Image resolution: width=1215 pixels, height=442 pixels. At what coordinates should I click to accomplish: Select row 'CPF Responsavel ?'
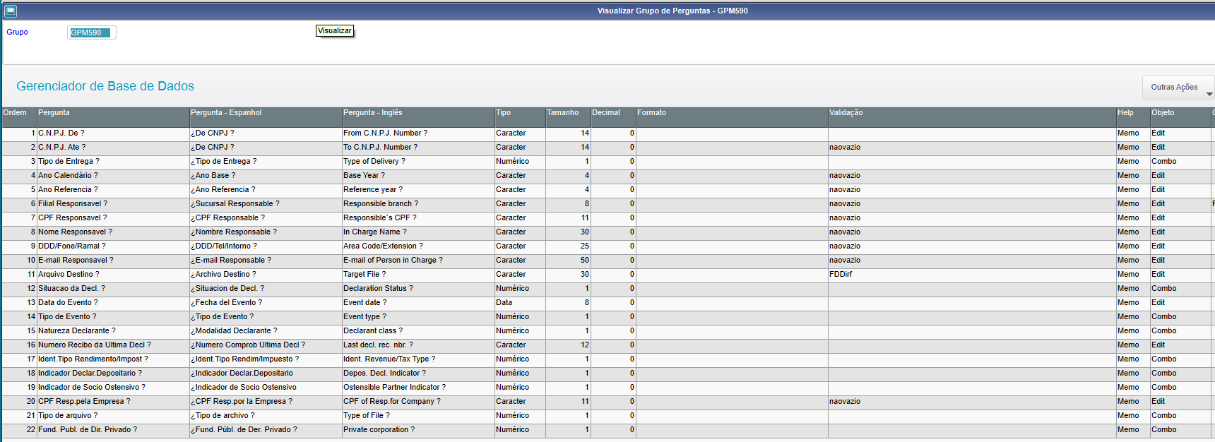607,218
